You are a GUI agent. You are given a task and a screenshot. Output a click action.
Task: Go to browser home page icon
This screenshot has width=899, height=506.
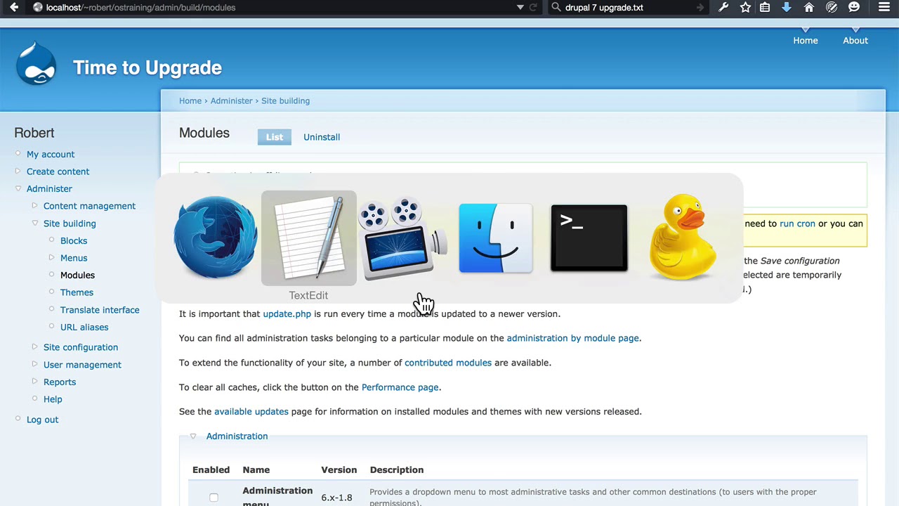(809, 7)
